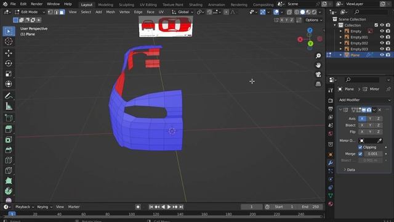Open the Keying dropdown

point(44,207)
